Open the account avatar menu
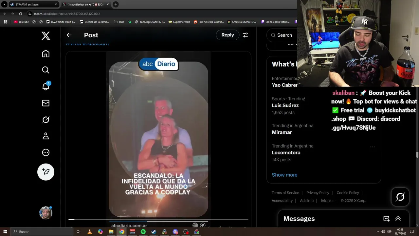 (46, 213)
